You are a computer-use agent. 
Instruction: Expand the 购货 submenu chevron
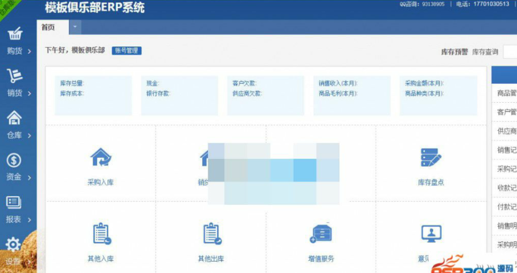click(x=29, y=52)
